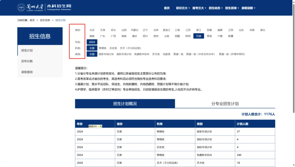
Task: Choose 物理类 subject category filter
Action: pyautogui.click(x=102, y=48)
